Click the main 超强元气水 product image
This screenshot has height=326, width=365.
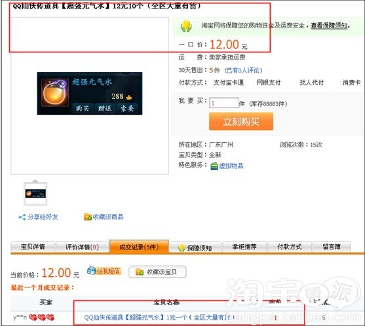point(90,94)
